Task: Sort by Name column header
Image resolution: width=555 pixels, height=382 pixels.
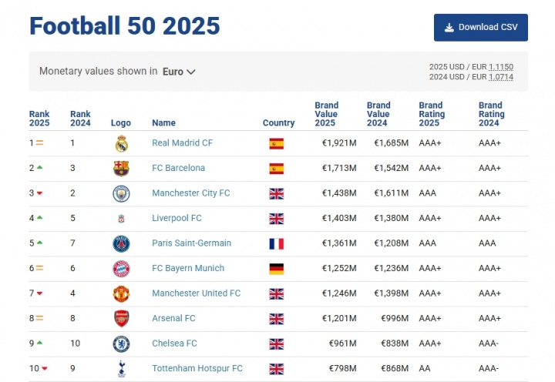Action: pos(163,122)
